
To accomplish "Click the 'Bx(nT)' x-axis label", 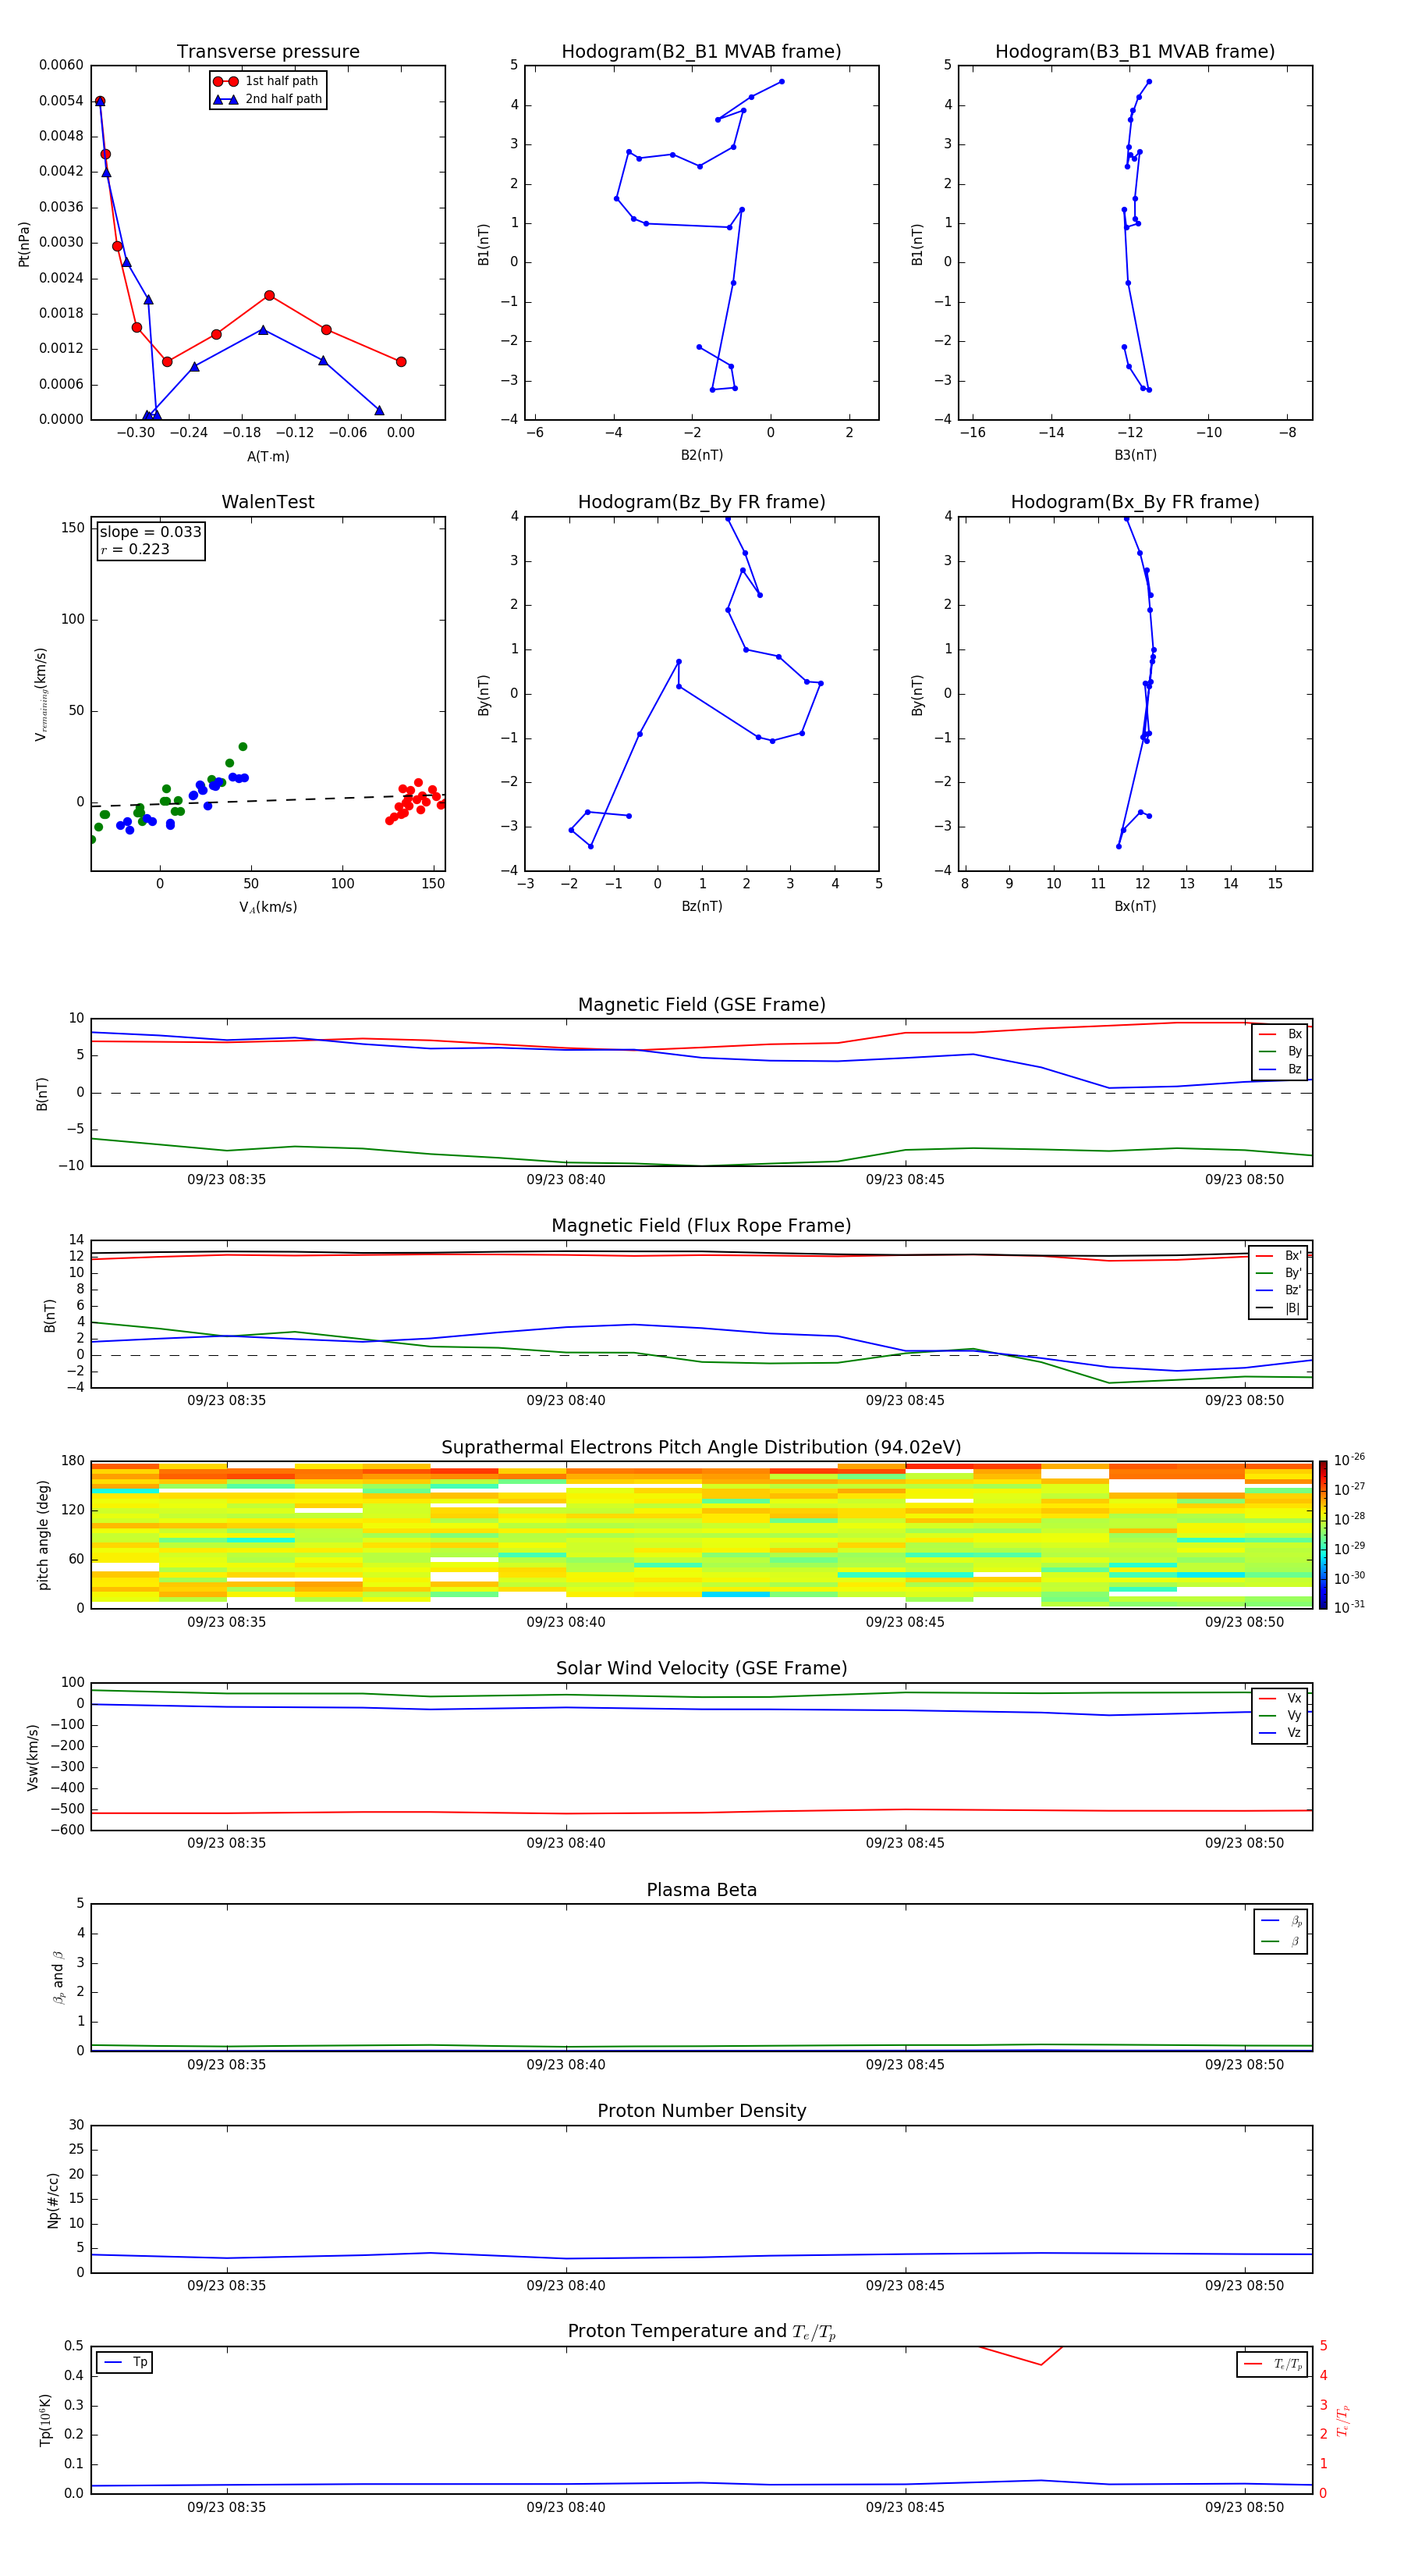I will 1135,906.
